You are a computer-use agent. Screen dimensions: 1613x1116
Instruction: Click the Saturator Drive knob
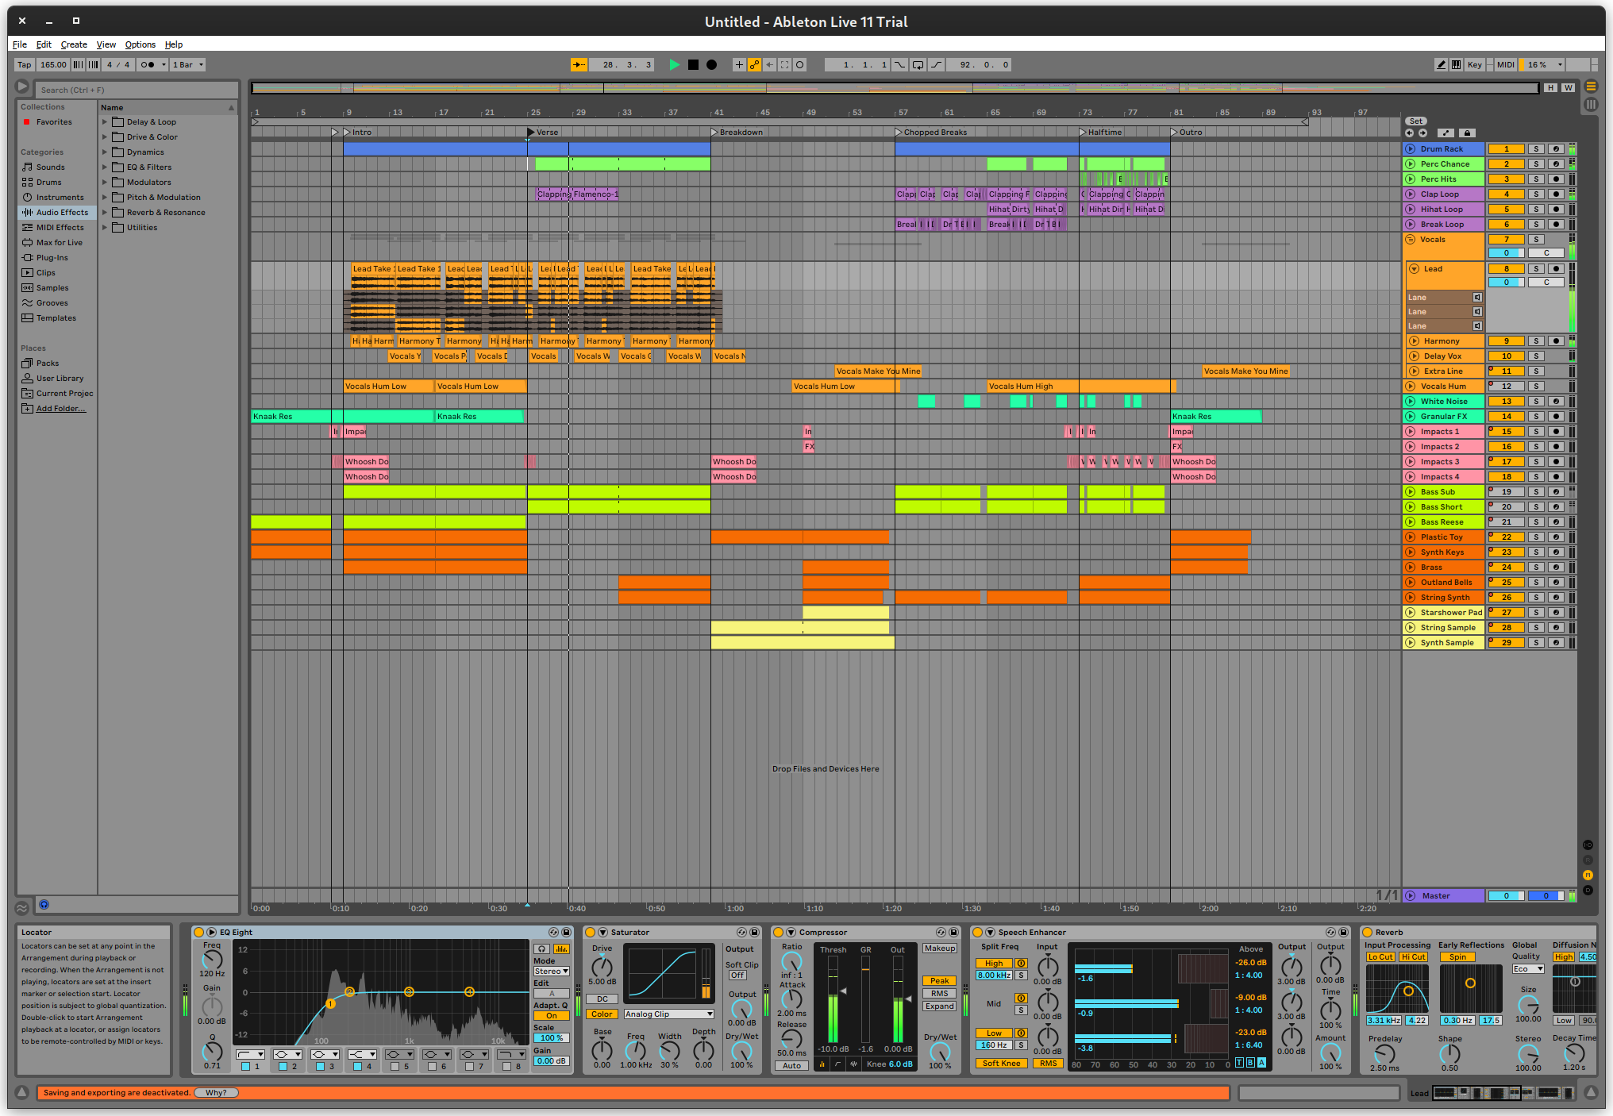point(602,966)
